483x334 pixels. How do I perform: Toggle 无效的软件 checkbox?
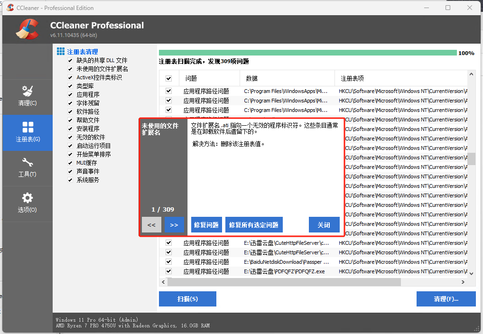coord(70,137)
